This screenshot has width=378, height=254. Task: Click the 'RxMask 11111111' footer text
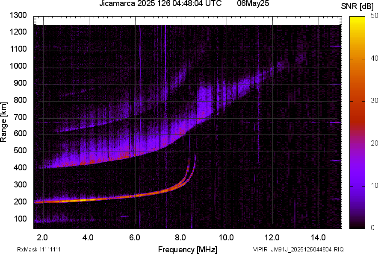[39, 249]
